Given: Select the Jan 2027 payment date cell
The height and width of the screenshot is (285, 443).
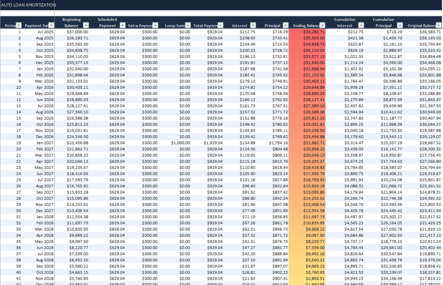Looking at the screenshot, I should [x=38, y=143].
